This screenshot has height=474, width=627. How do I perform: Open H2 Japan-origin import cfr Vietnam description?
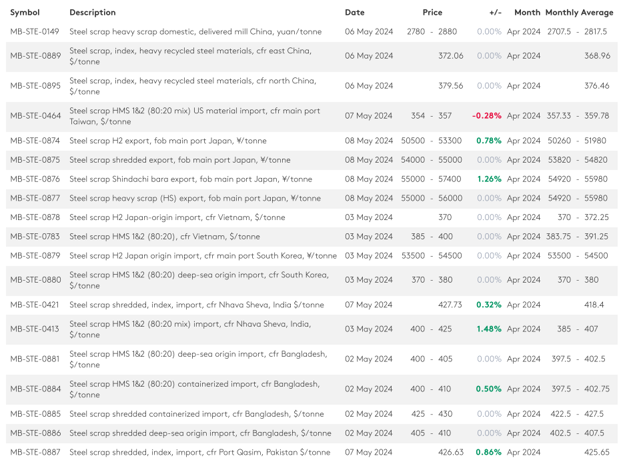pyautogui.click(x=177, y=217)
